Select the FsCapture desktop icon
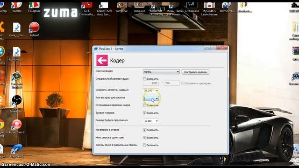Image resolution: width=299 pixels, height=168 pixels. point(34,7)
